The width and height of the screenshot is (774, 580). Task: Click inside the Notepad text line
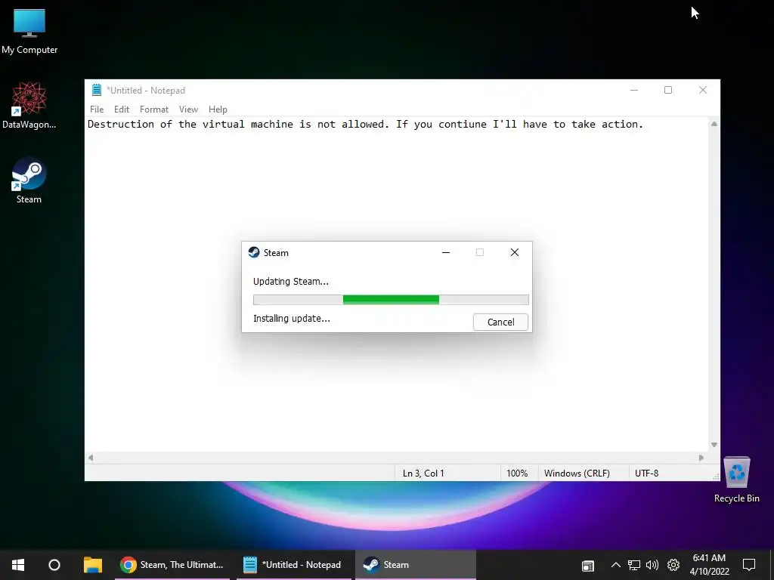365,125
